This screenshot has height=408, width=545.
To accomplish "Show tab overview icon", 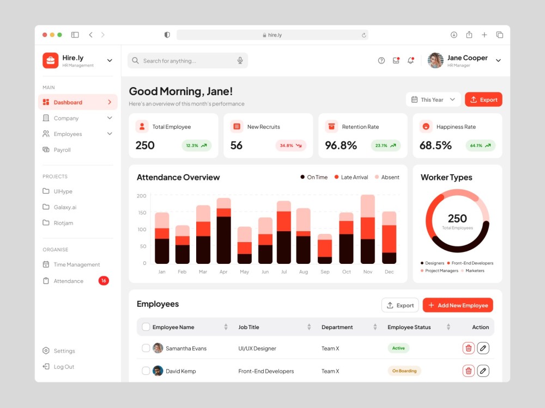I will point(499,35).
